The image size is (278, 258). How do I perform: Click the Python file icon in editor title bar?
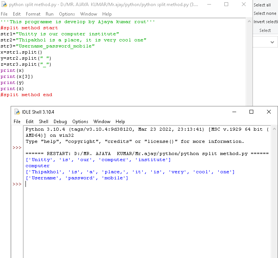tap(5, 5)
